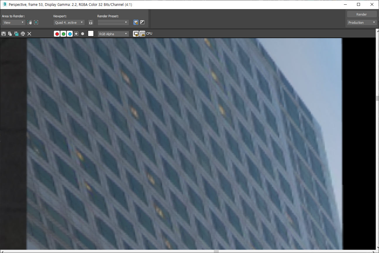379x253 pixels.
Task: Click the white color swatch
Action: [91, 34]
